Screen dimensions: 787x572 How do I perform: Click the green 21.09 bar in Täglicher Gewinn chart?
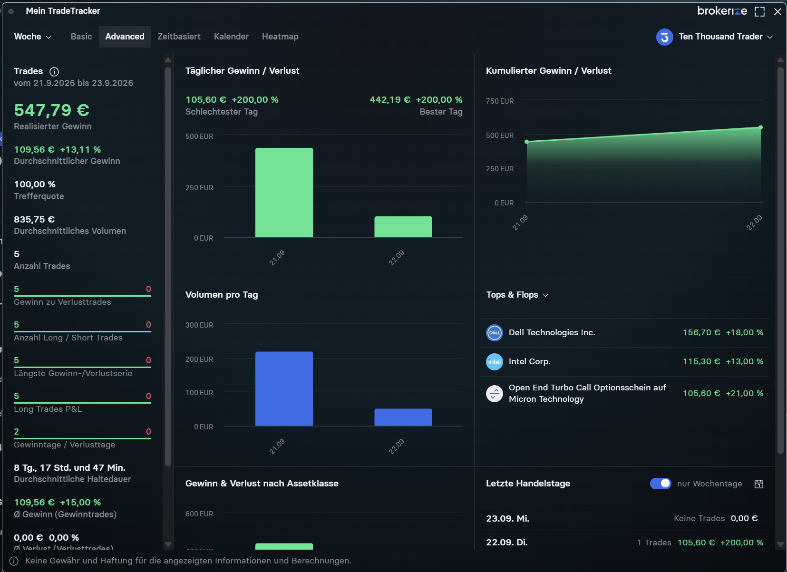click(284, 193)
